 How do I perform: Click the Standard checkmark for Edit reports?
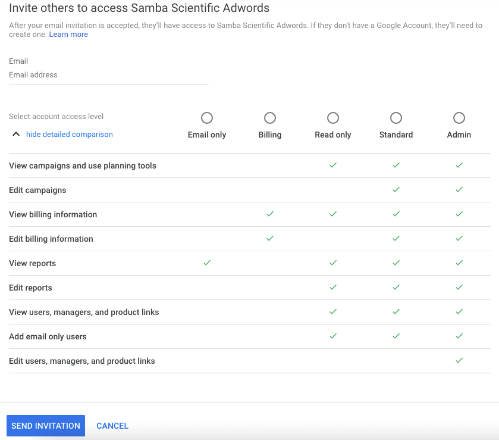coord(396,287)
